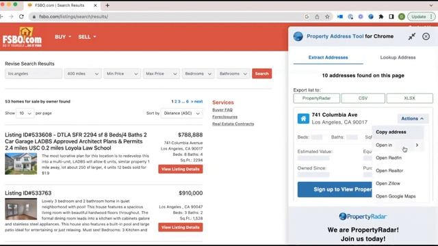Collapse the Actions menu for 741 Columbia Ave
Screen dimensions: 438x246
click(x=413, y=118)
